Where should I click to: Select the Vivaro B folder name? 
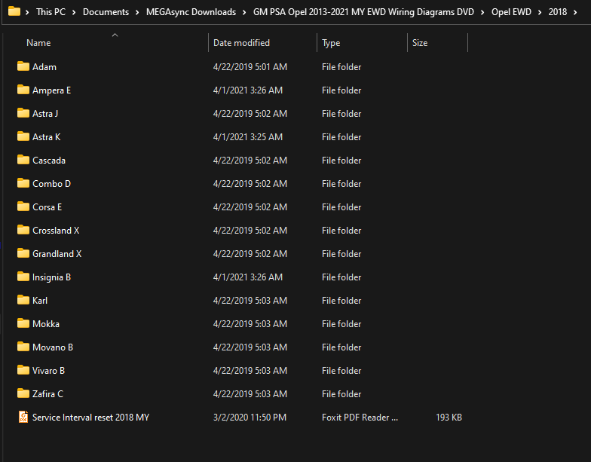48,371
